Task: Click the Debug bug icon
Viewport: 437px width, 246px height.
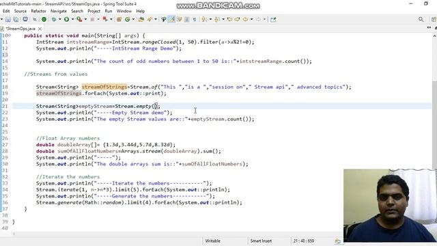Action: pyautogui.click(x=54, y=19)
